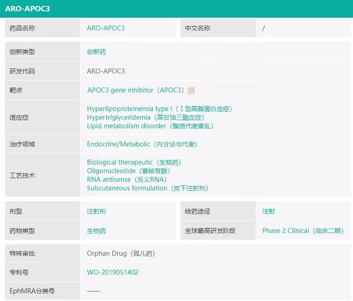Click the 中文名称 label cell
Image resolution: width=353 pixels, height=301 pixels.
tap(218, 28)
